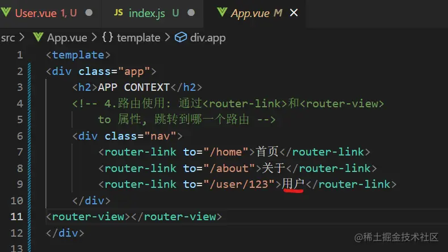The width and height of the screenshot is (448, 252).
Task: Open src breadcrumb segment
Action: click(8, 37)
